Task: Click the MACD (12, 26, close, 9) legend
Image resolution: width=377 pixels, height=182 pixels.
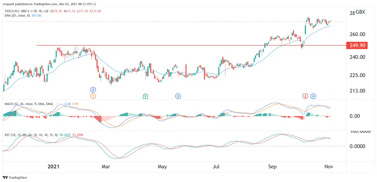Action: click(x=29, y=104)
